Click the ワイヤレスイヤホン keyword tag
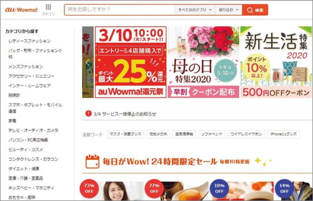 [x=246, y=134]
